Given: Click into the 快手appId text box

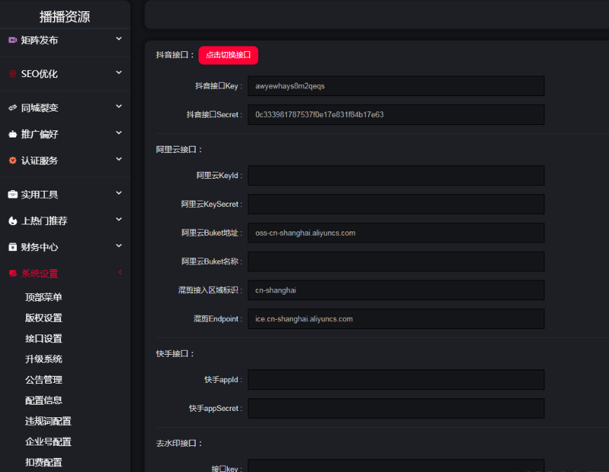Looking at the screenshot, I should point(396,380).
